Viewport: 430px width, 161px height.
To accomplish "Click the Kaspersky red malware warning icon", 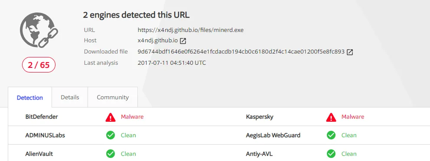I will [331, 117].
